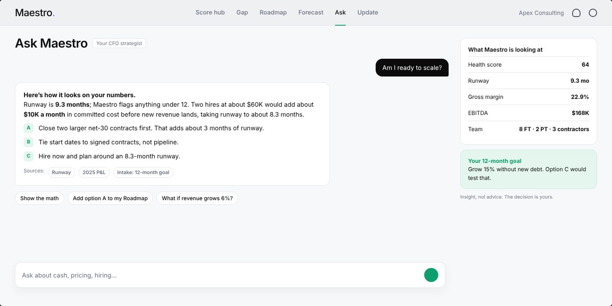Viewport: 612px width, 306px height.
Task: Go to the Roadmap tab
Action: pos(273,13)
